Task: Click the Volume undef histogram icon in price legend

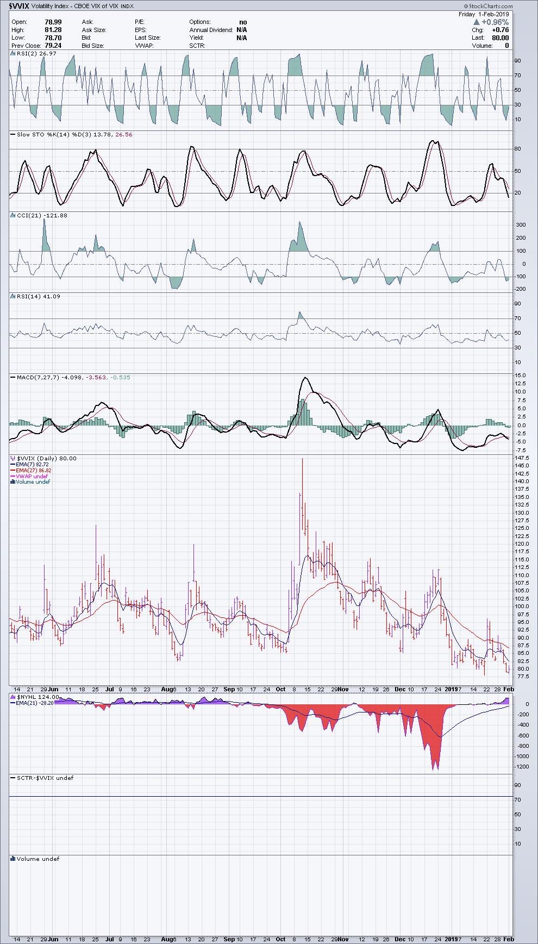Action: pyautogui.click(x=13, y=482)
